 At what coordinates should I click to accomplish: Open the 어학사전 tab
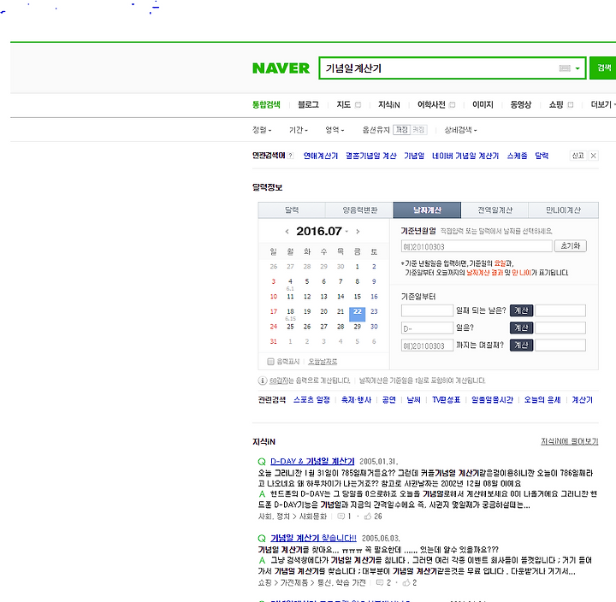tap(431, 104)
